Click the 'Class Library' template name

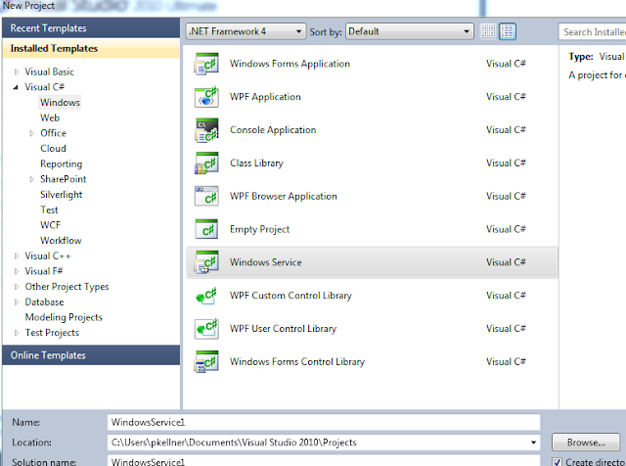coord(256,163)
